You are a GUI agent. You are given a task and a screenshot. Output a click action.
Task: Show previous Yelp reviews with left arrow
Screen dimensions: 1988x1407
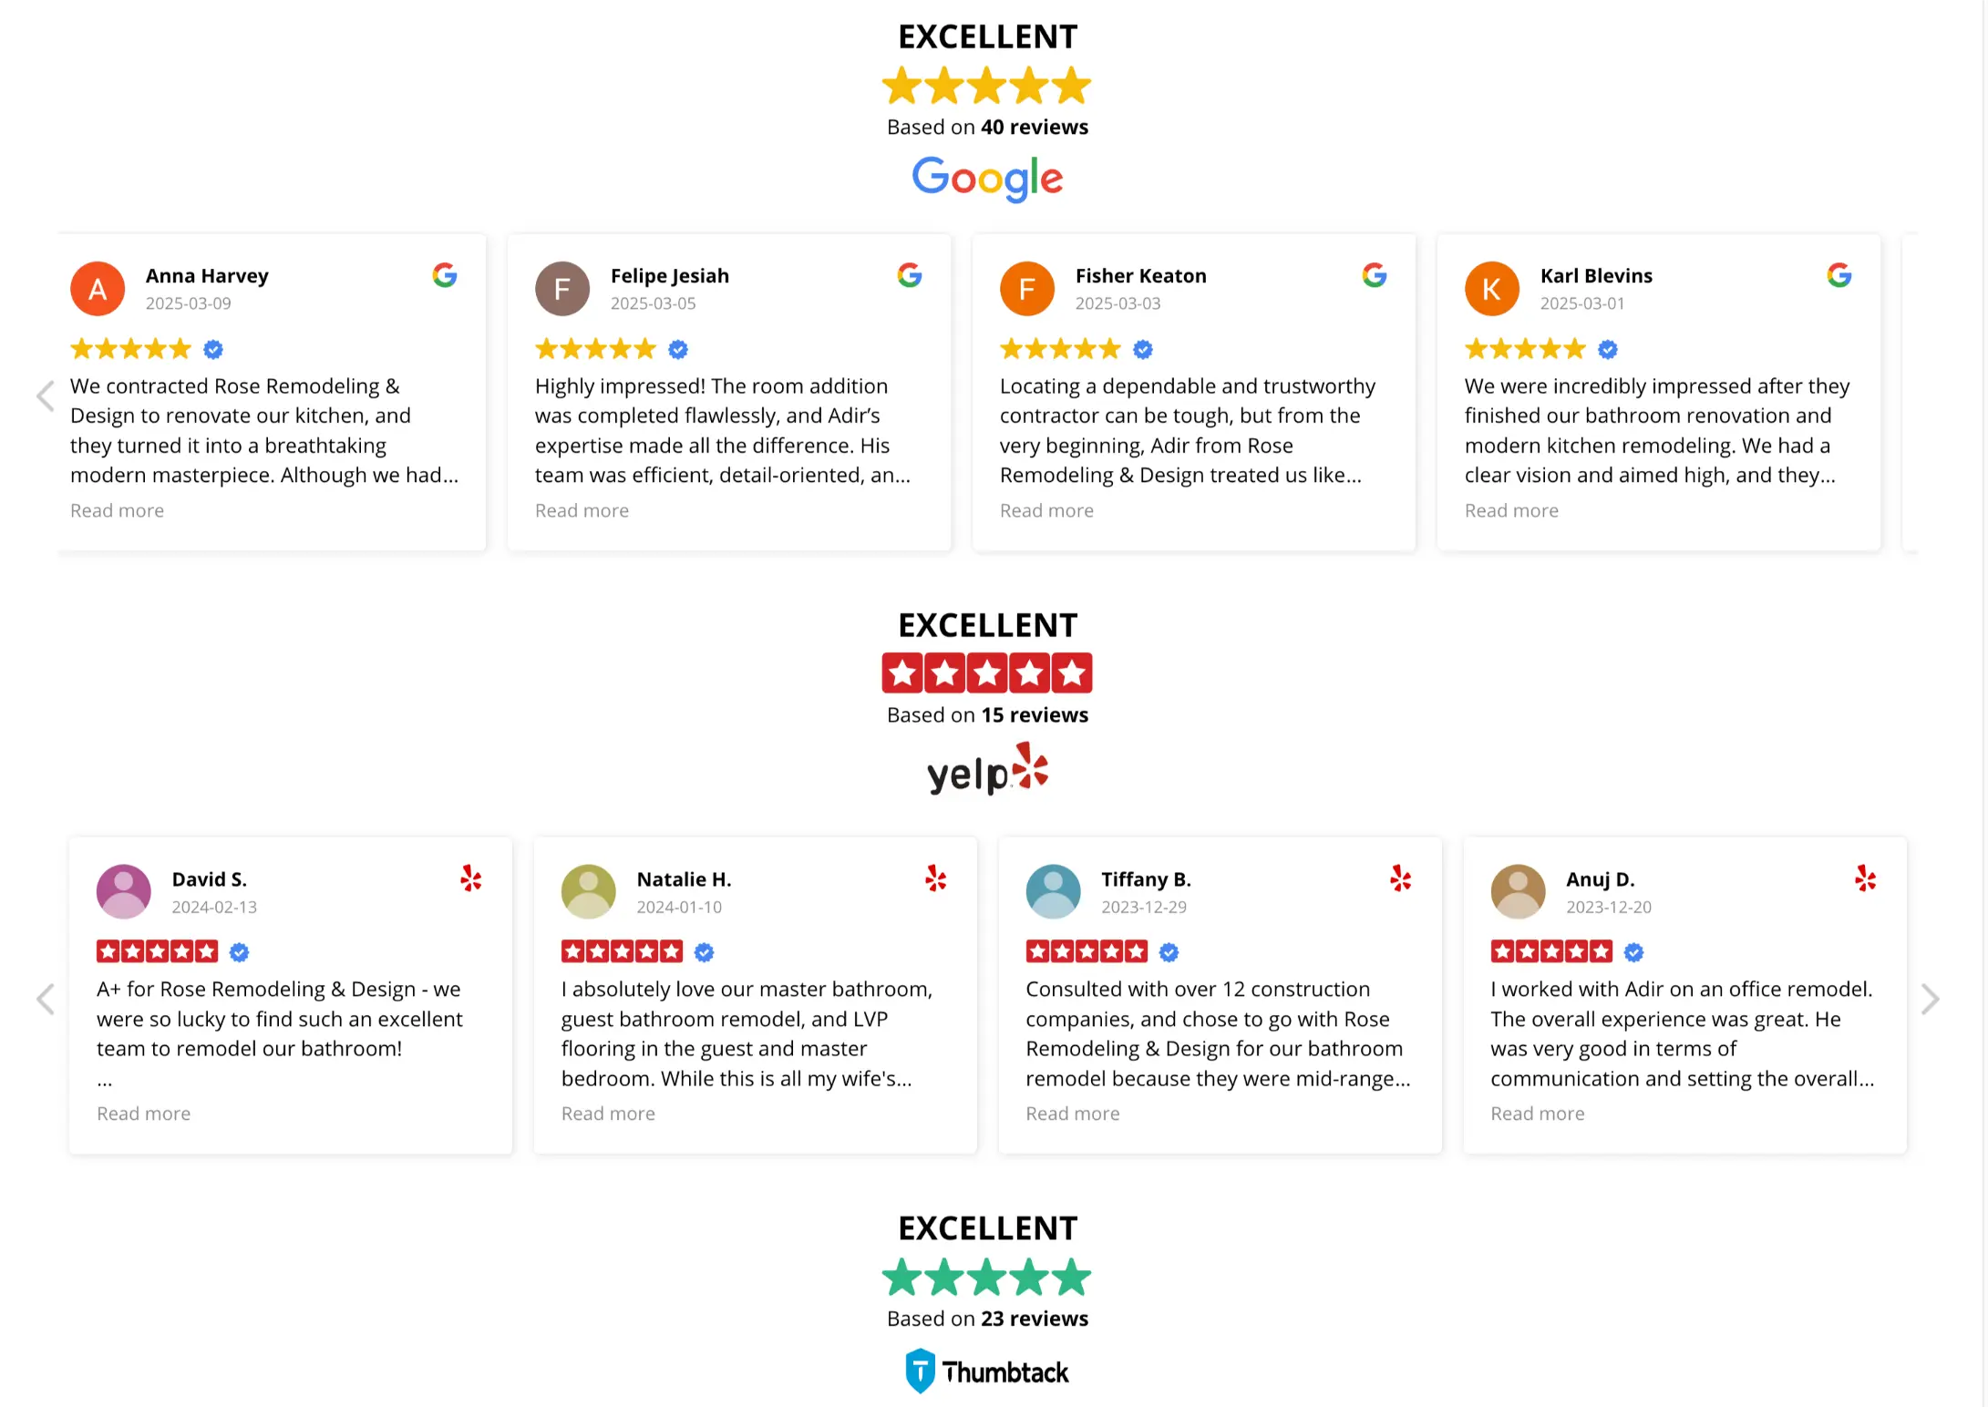(x=45, y=1000)
